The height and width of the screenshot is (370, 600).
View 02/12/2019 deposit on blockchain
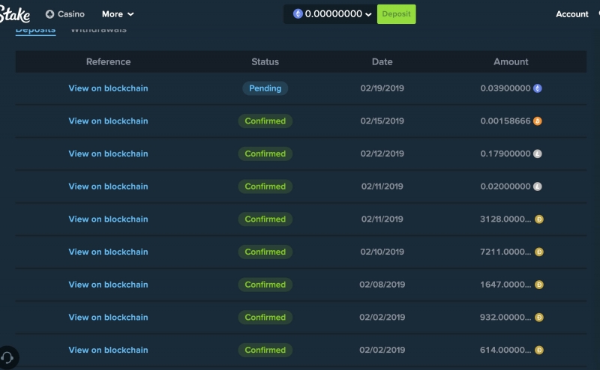click(x=108, y=154)
